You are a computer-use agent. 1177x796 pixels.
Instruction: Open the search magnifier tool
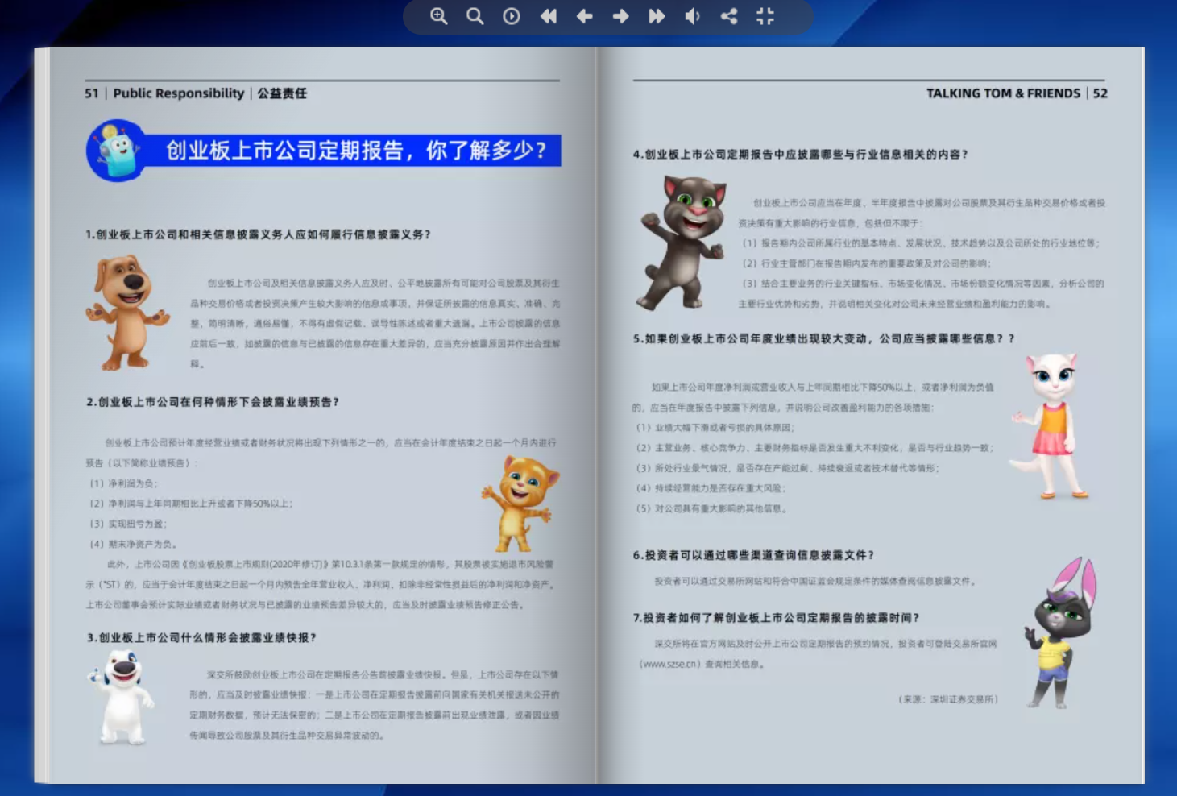pos(475,16)
